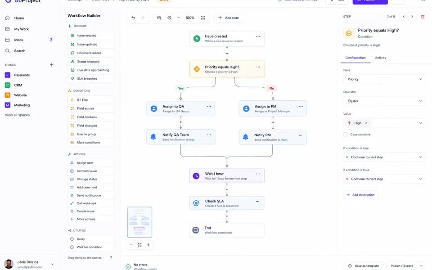Open Search in the sidebar
The height and width of the screenshot is (270, 432).
(x=19, y=51)
